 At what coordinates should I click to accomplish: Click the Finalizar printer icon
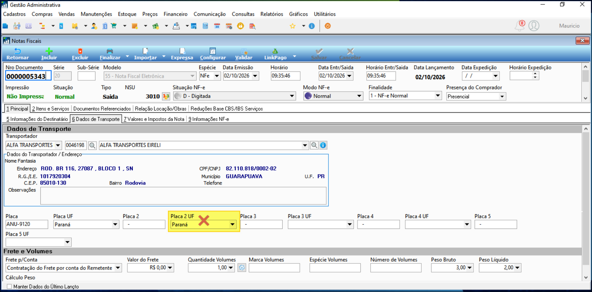(110, 51)
